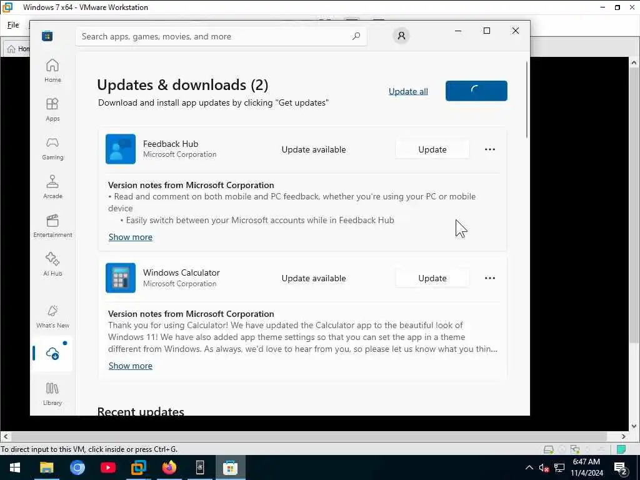The image size is (640, 480).
Task: Open File Explorer from the taskbar
Action: click(x=46, y=467)
